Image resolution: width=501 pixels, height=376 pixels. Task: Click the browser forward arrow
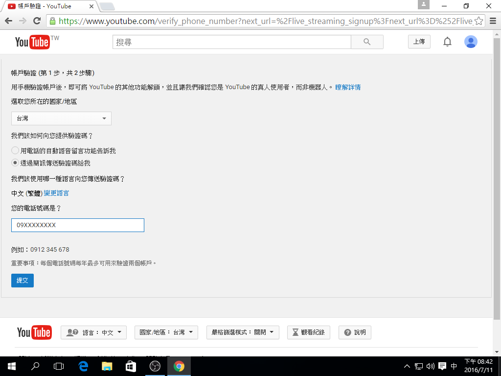click(x=23, y=21)
